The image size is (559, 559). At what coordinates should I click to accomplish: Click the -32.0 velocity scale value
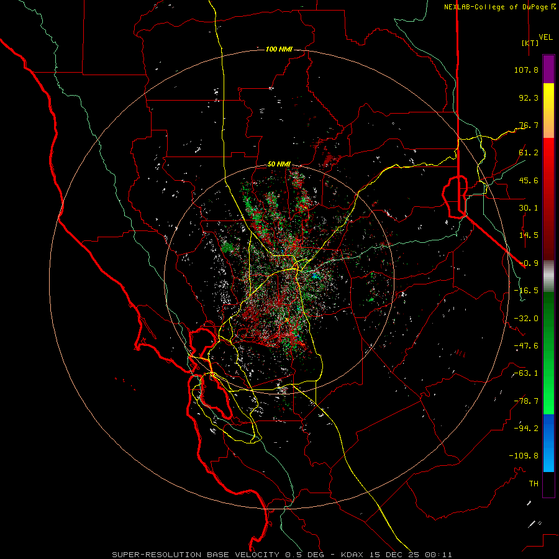pos(526,319)
